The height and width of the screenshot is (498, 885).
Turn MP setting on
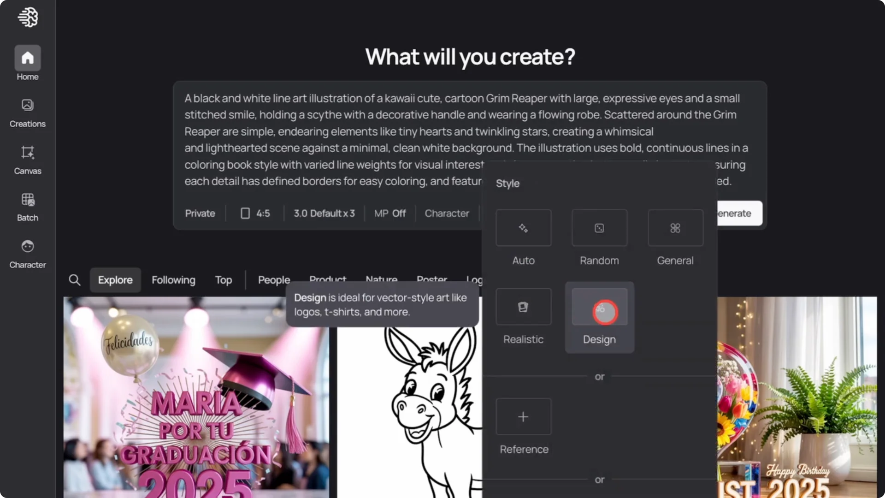tap(389, 213)
